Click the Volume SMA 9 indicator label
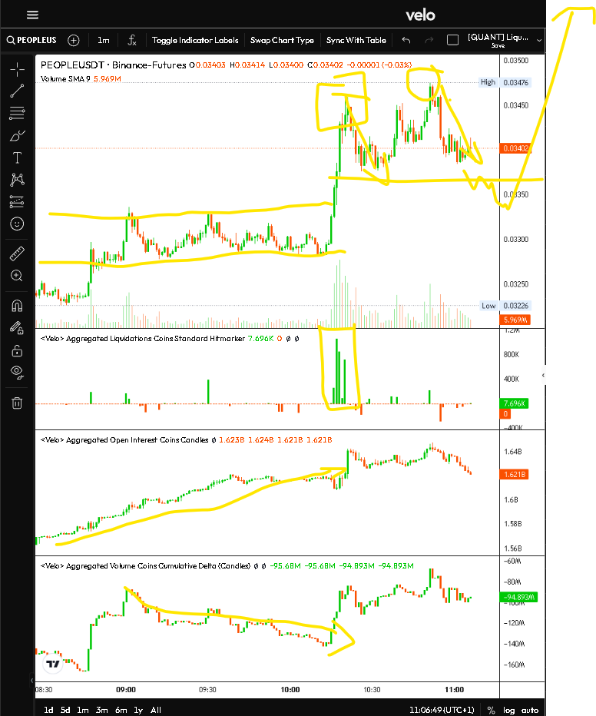The width and height of the screenshot is (596, 716). pos(65,79)
